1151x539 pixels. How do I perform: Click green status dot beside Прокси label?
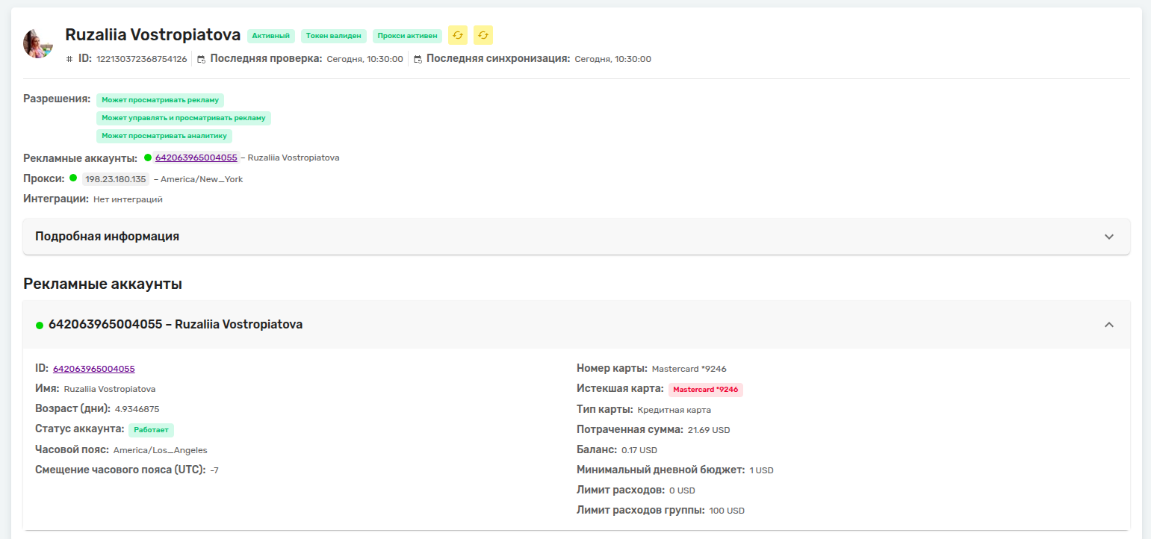(73, 178)
